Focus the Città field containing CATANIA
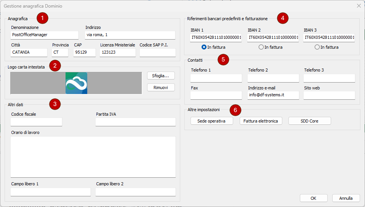Image resolution: width=365 pixels, height=207 pixels. [x=29, y=53]
